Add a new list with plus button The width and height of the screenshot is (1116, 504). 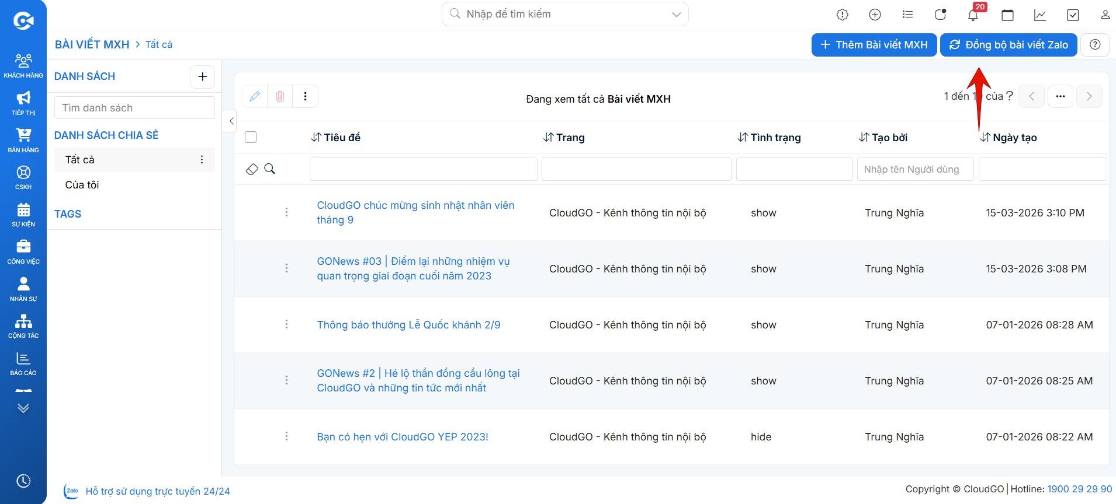point(203,76)
